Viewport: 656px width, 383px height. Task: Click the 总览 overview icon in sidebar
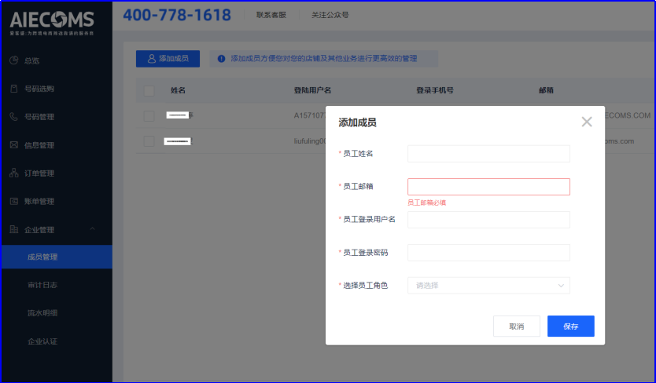point(14,60)
